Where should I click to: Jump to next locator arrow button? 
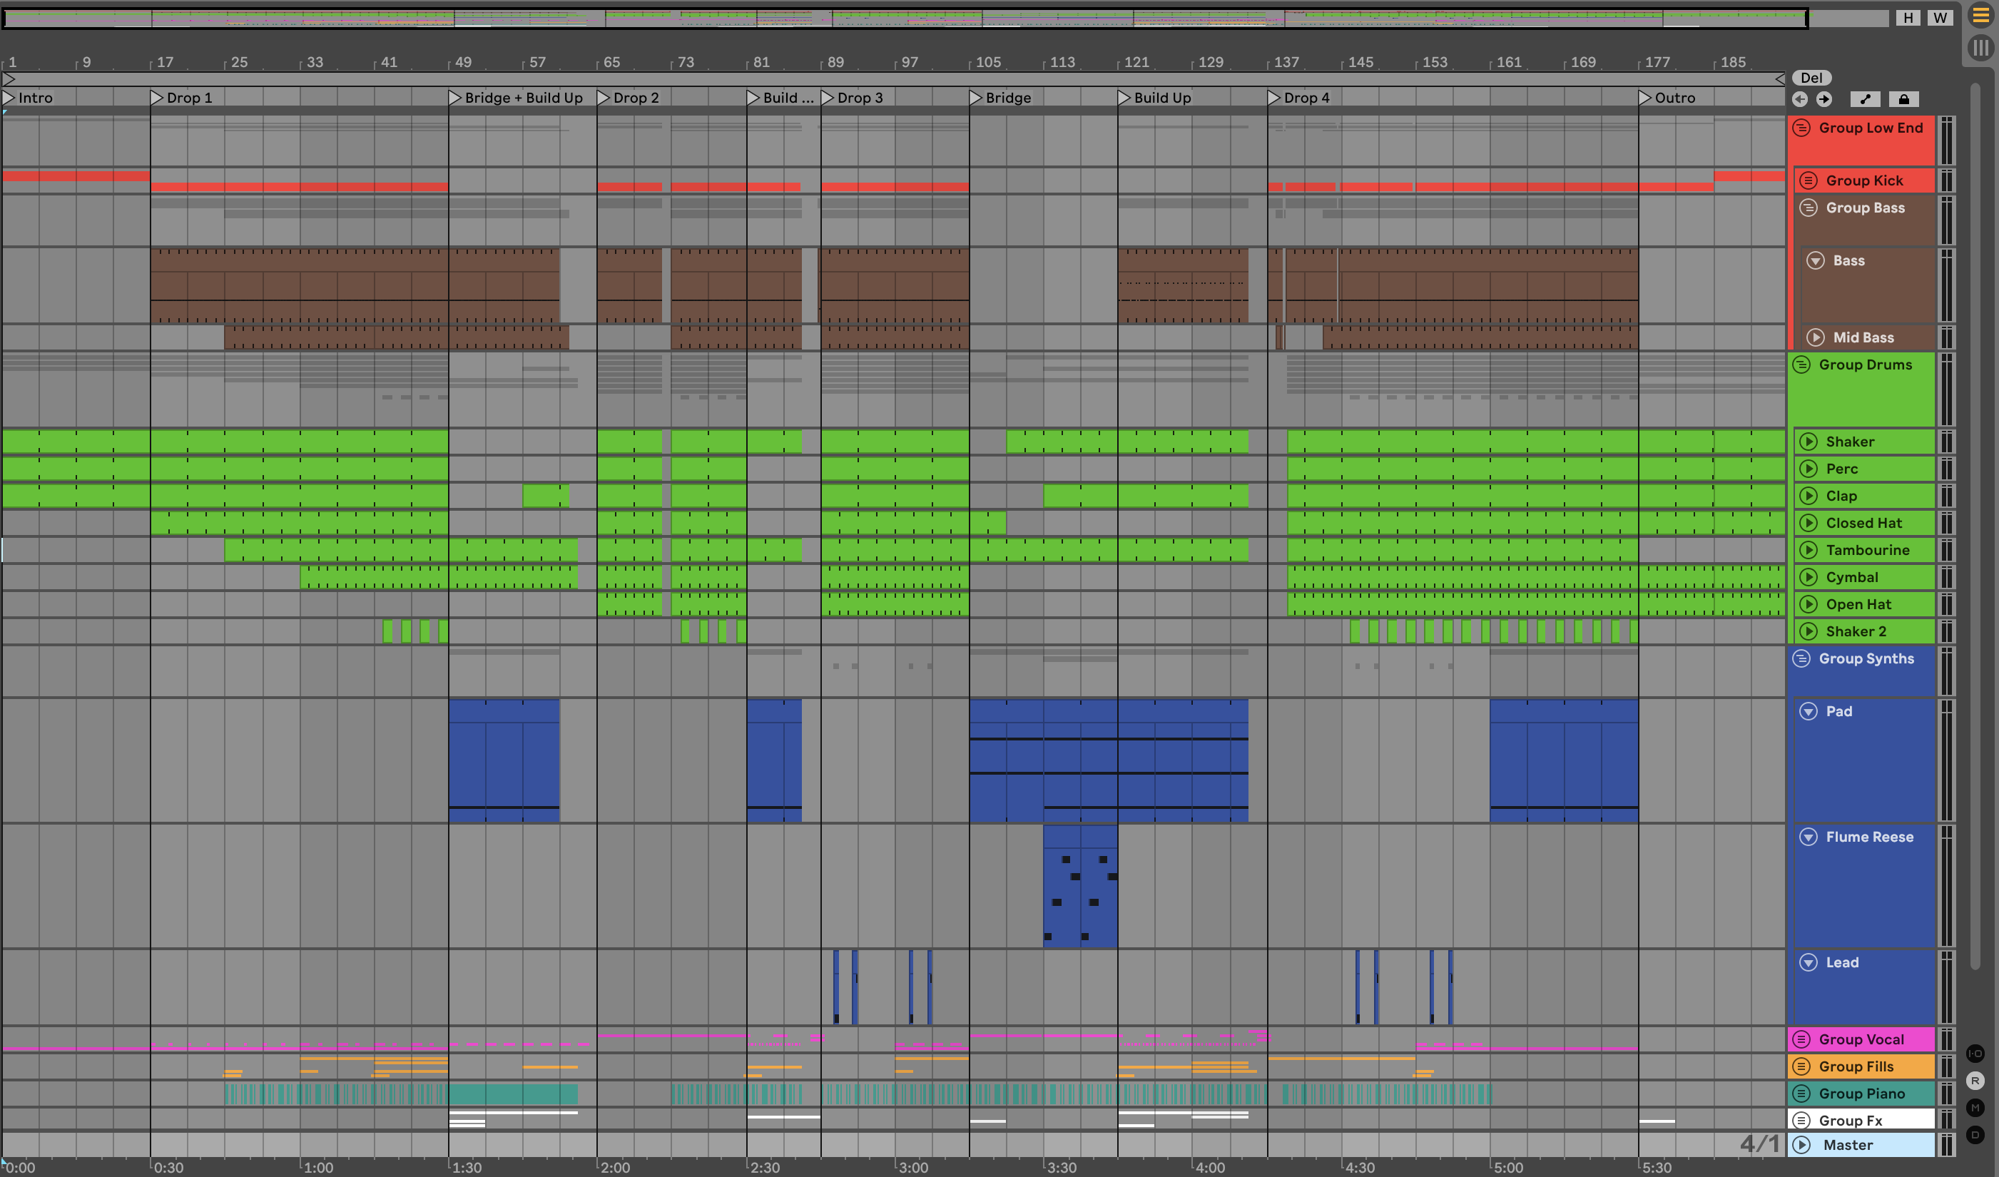[1823, 99]
